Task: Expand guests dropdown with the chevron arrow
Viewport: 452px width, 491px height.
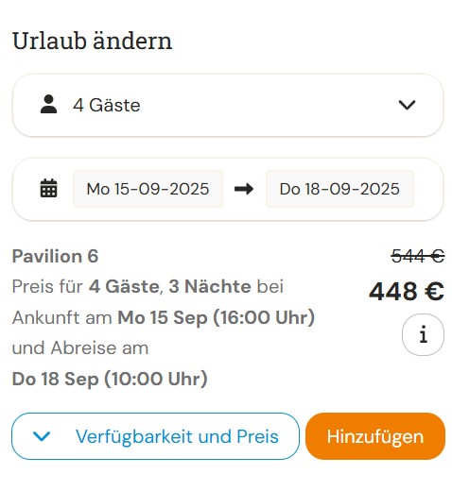Action: 407,105
